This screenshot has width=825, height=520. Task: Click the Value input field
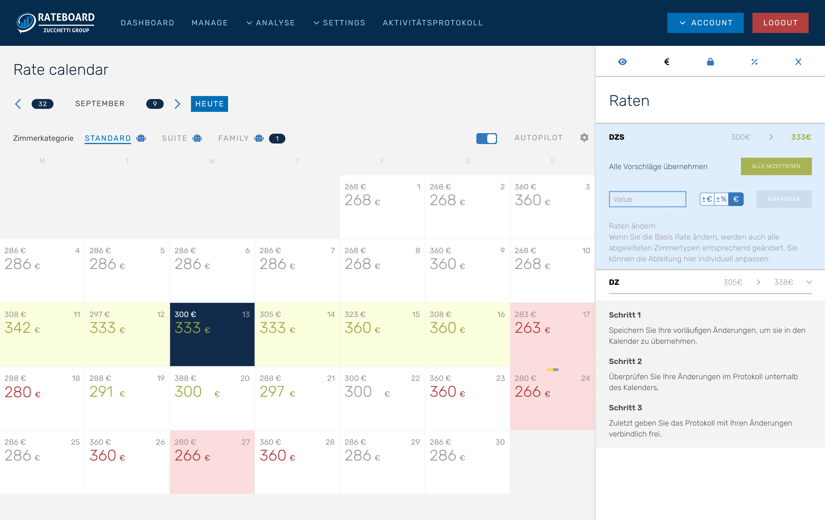647,199
